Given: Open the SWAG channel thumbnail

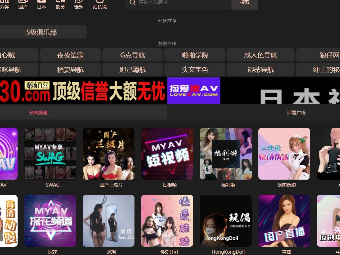Looking at the screenshot, I should click(x=50, y=154).
